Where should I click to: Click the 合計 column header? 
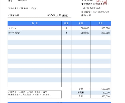101,24
